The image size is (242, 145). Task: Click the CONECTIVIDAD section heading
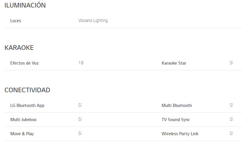[x=27, y=90]
